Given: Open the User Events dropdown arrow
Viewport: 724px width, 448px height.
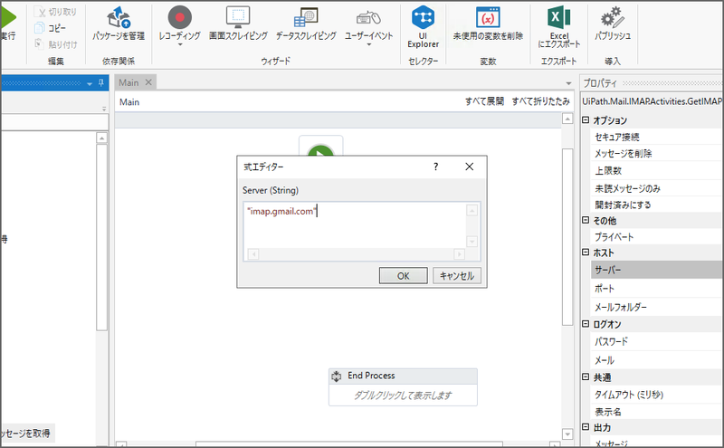Looking at the screenshot, I should 369,45.
